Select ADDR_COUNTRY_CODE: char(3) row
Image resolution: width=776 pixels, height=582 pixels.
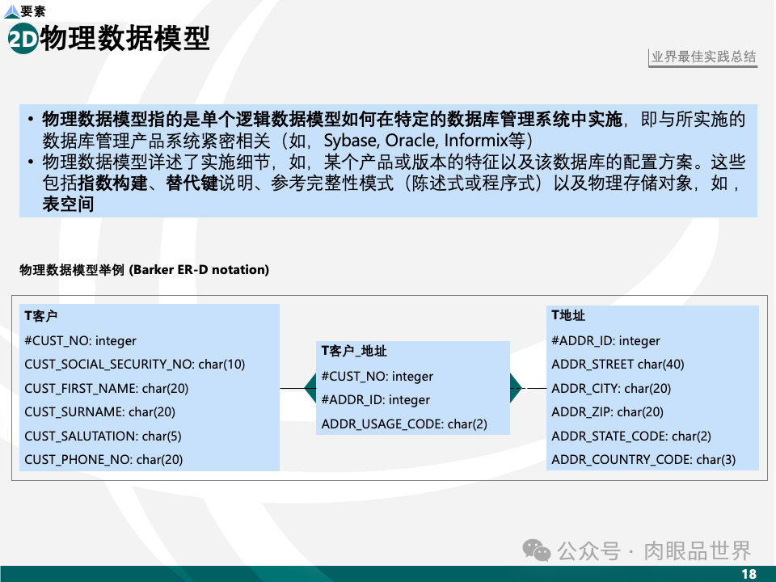coord(643,460)
